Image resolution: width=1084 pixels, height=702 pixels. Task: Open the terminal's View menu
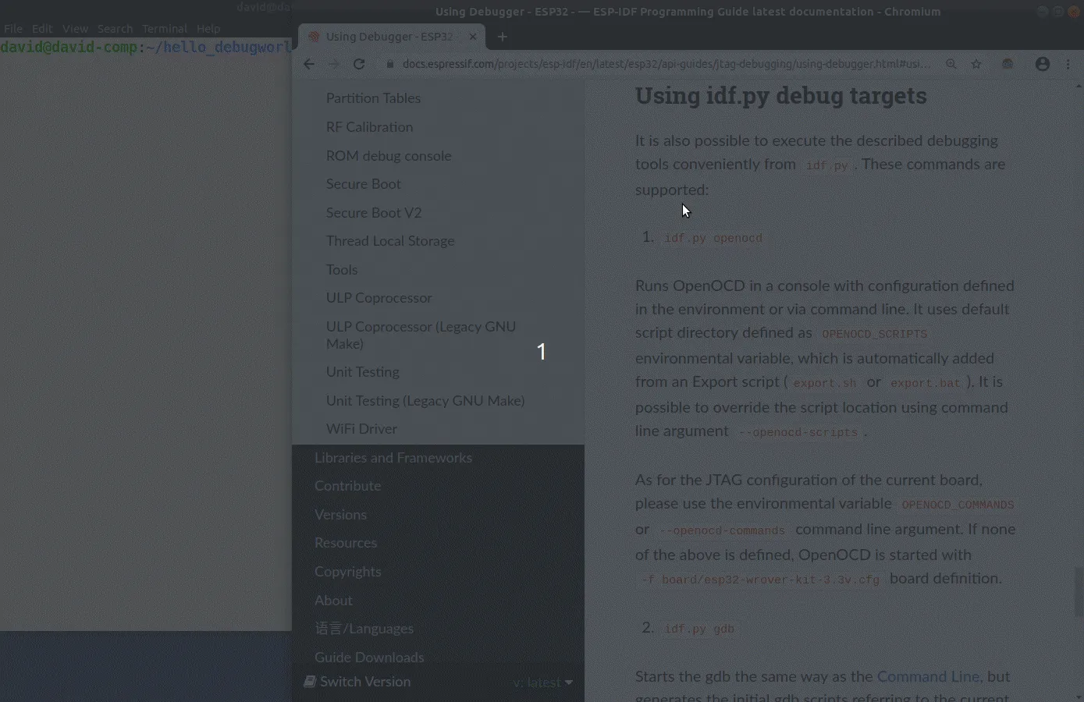[x=75, y=29]
